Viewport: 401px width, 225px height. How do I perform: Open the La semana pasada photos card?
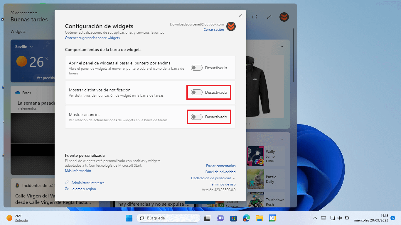(33, 130)
